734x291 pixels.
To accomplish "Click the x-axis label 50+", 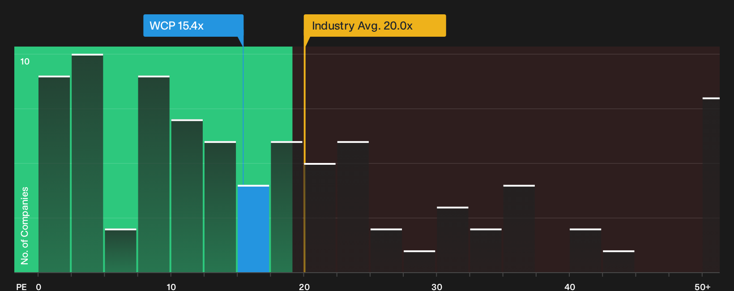I will [703, 287].
